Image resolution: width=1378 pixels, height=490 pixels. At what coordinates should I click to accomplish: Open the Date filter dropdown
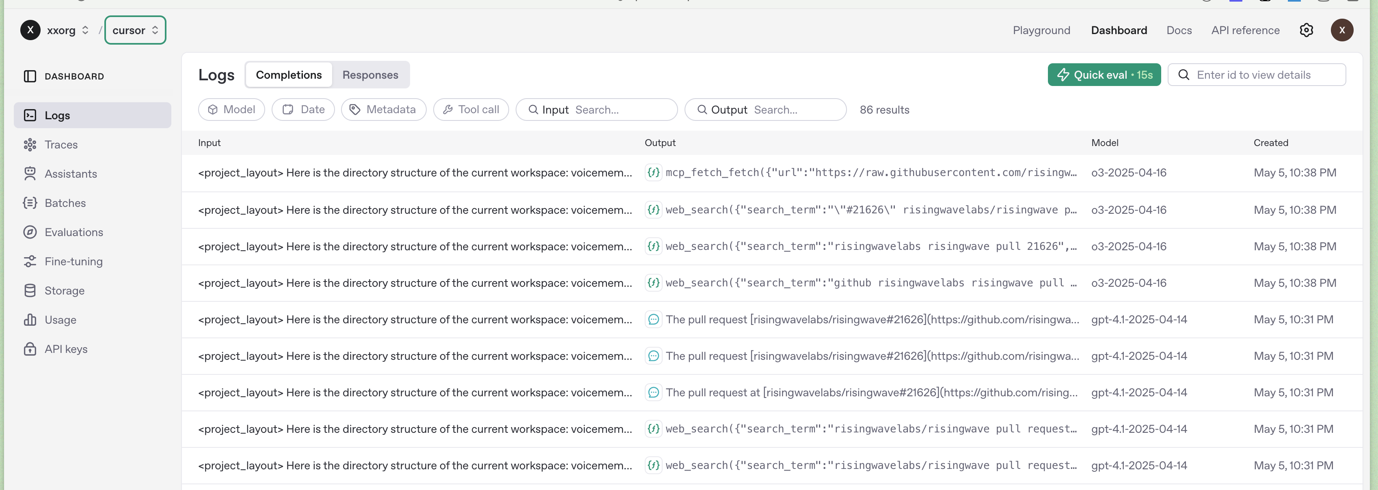(303, 110)
